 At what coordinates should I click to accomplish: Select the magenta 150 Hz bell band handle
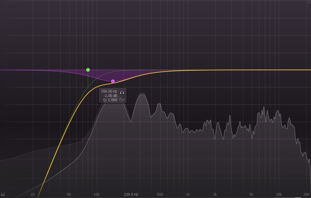click(113, 81)
